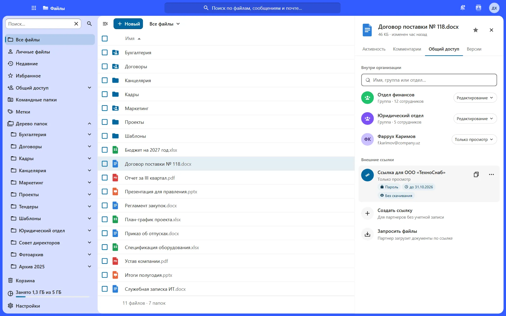Change Юридический отдел permission dropdown

(x=475, y=118)
